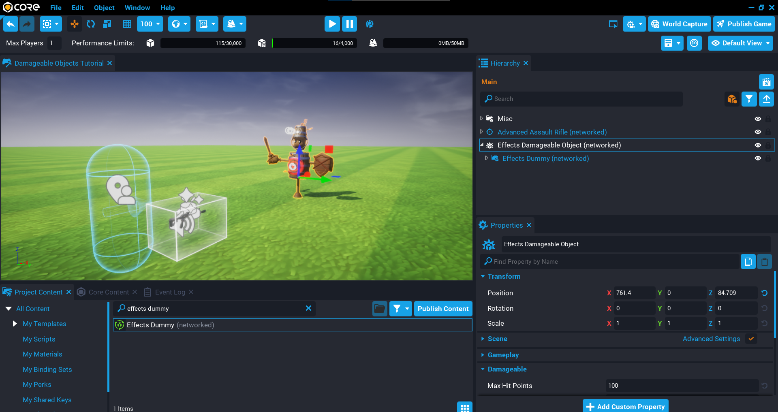The image size is (778, 412).
Task: Expand the Advanced Assault Rifle item
Action: [481, 132]
